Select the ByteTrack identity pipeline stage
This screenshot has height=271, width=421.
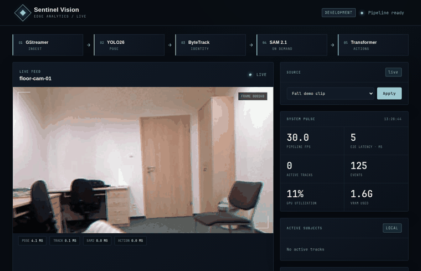point(210,45)
